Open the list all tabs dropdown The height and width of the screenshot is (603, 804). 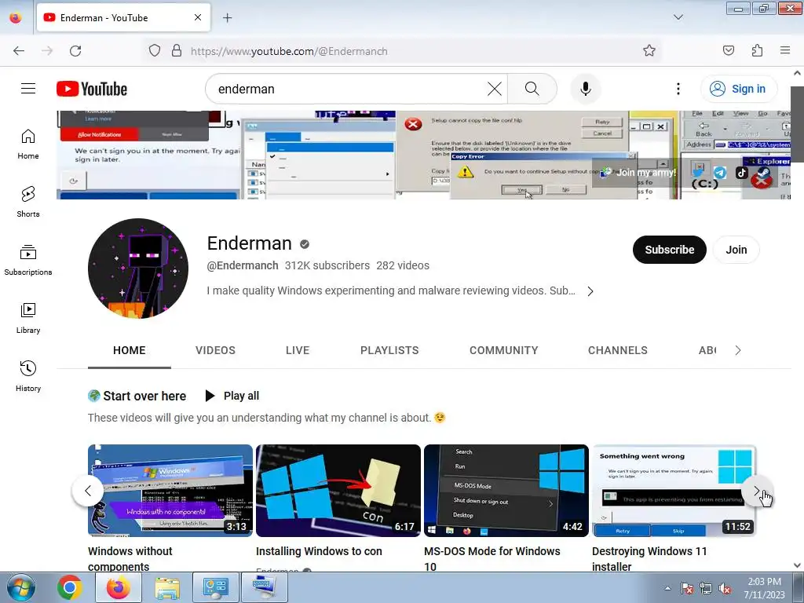pyautogui.click(x=678, y=17)
